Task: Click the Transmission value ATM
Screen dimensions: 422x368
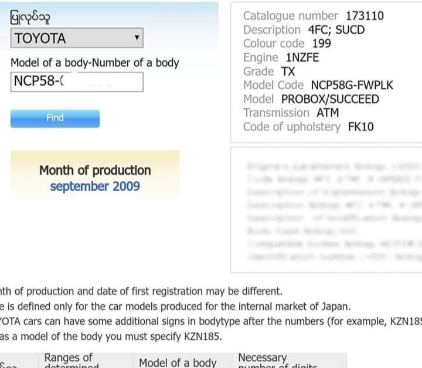Action: point(328,113)
